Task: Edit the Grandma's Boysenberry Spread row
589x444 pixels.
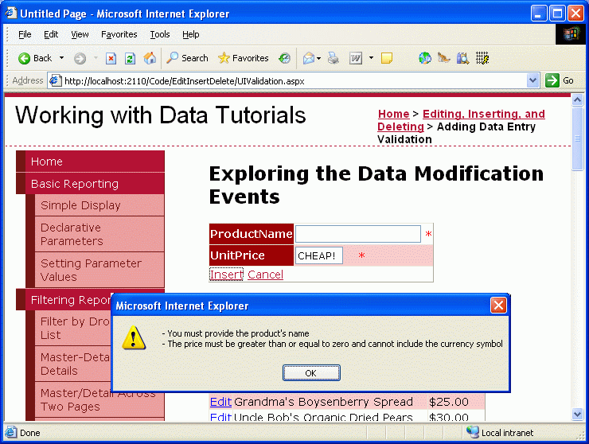Action: click(x=220, y=402)
